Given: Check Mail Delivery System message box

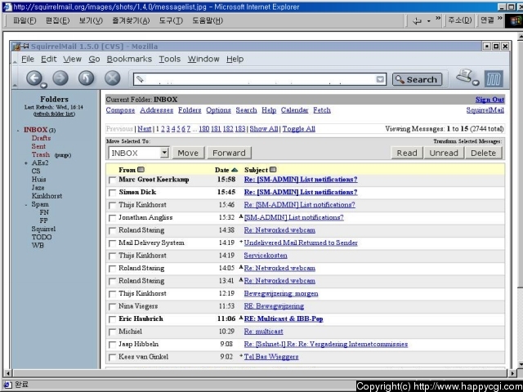Looking at the screenshot, I should [x=113, y=243].
